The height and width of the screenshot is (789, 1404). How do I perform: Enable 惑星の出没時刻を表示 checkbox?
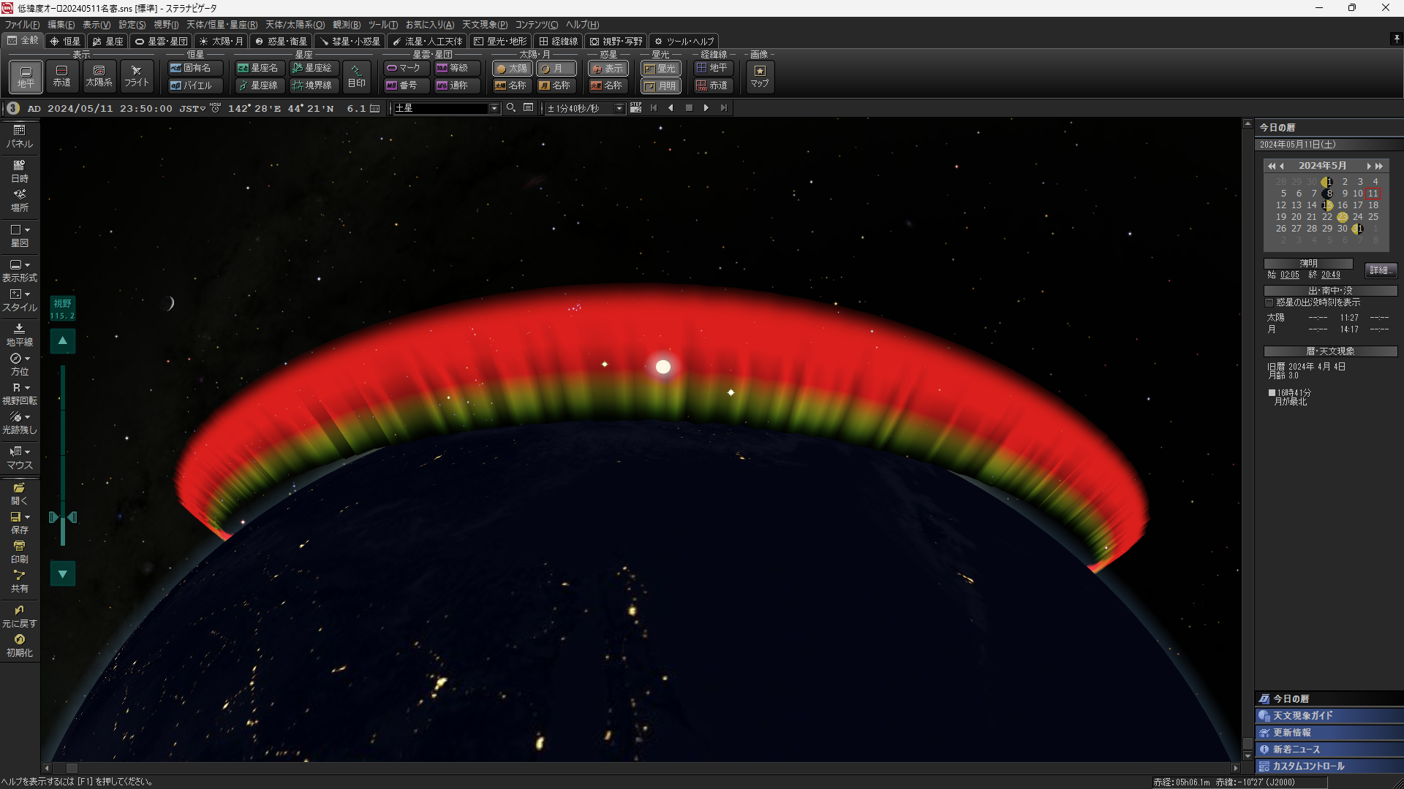[1269, 302]
